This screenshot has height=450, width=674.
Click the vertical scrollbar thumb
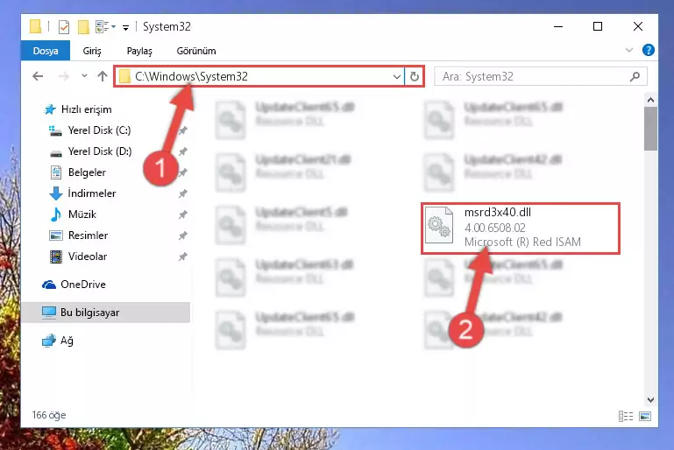pyautogui.click(x=651, y=129)
